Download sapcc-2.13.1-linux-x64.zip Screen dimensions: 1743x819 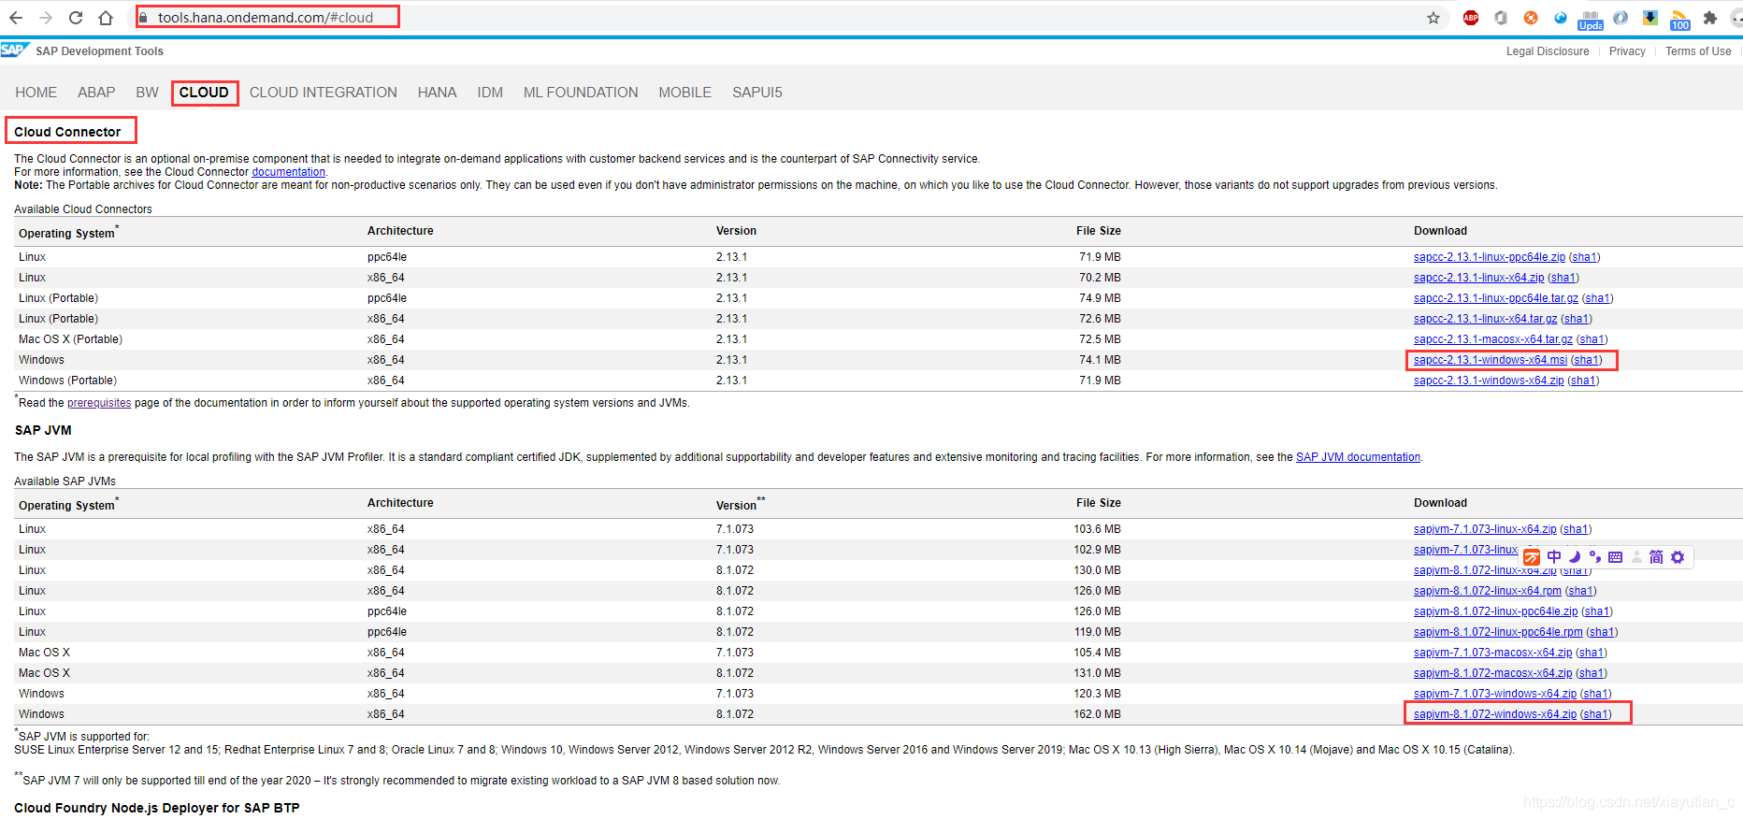(1479, 278)
